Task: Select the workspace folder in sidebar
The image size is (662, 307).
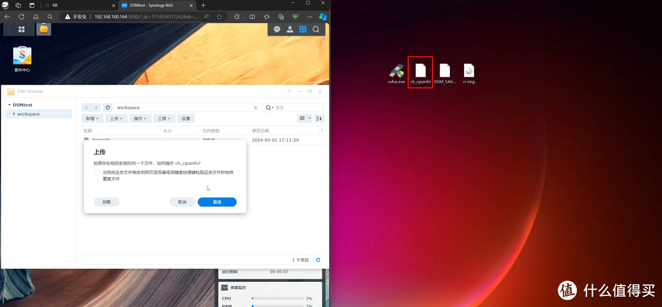Action: tap(28, 114)
